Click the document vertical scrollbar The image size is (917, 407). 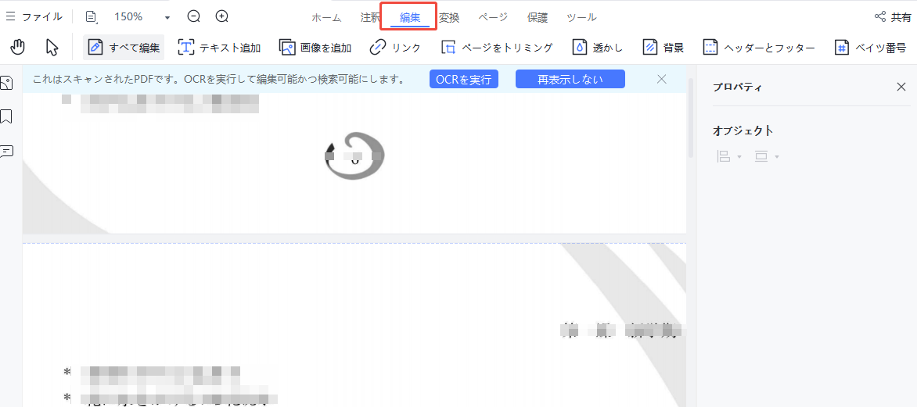pyautogui.click(x=691, y=116)
